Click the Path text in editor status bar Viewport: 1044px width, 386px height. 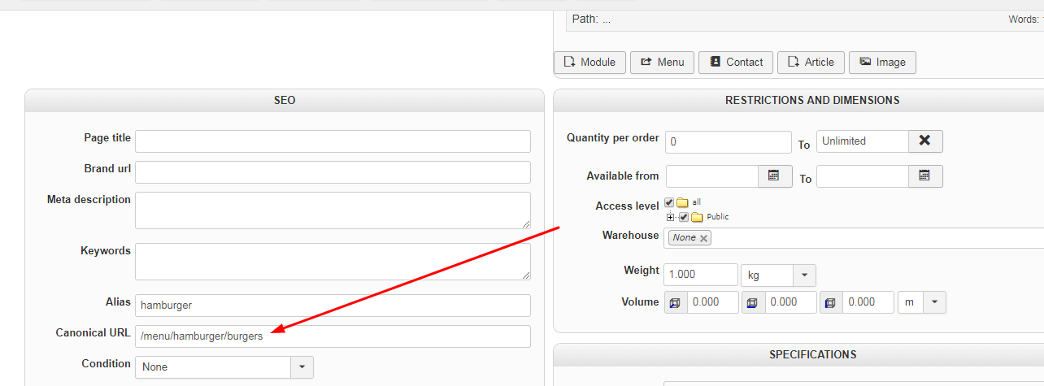pyautogui.click(x=591, y=19)
